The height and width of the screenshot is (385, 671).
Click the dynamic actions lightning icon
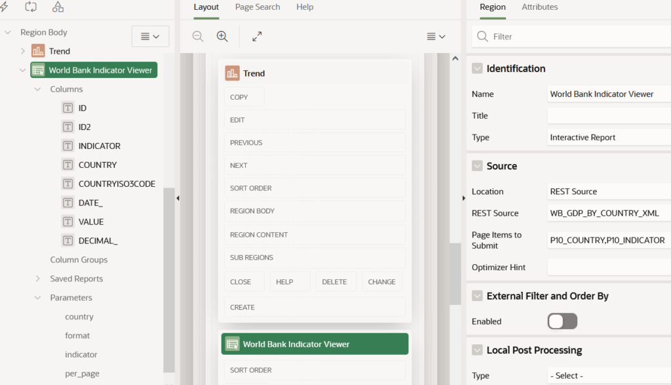pos(5,7)
